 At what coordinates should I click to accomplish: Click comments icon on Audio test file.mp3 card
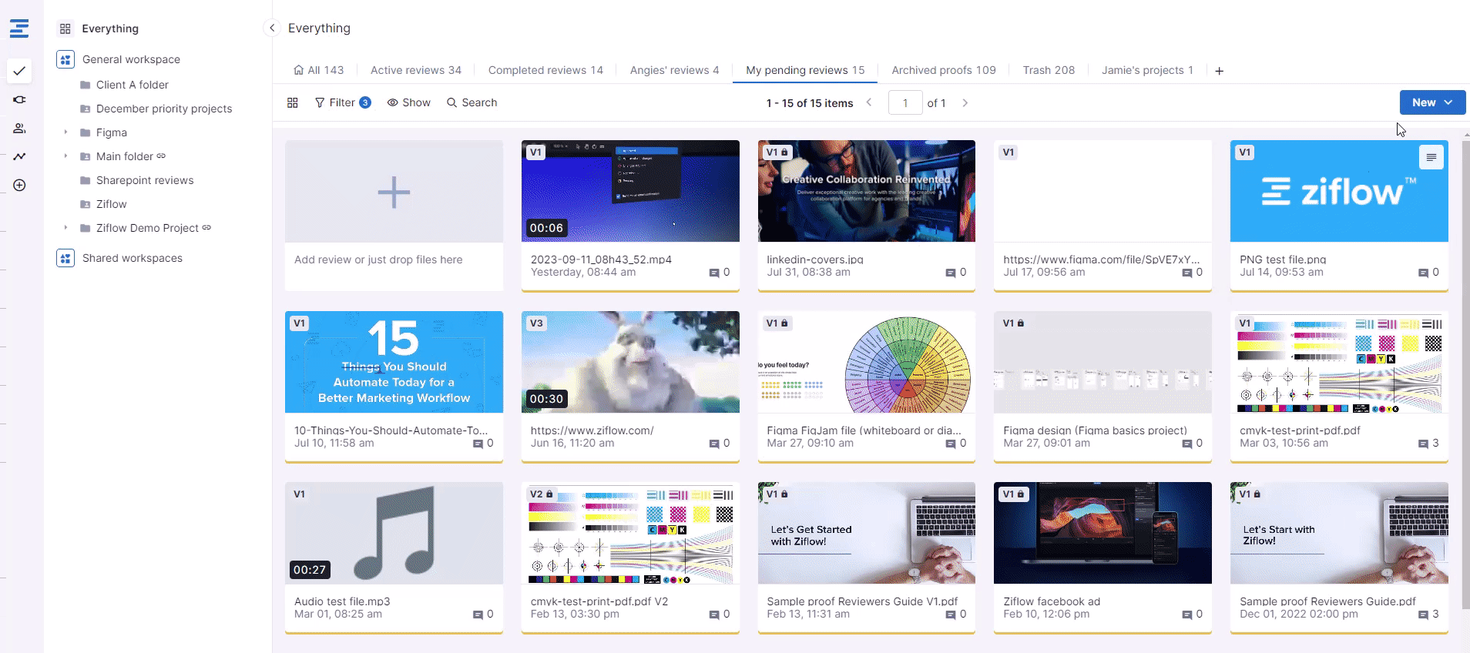pyautogui.click(x=478, y=614)
